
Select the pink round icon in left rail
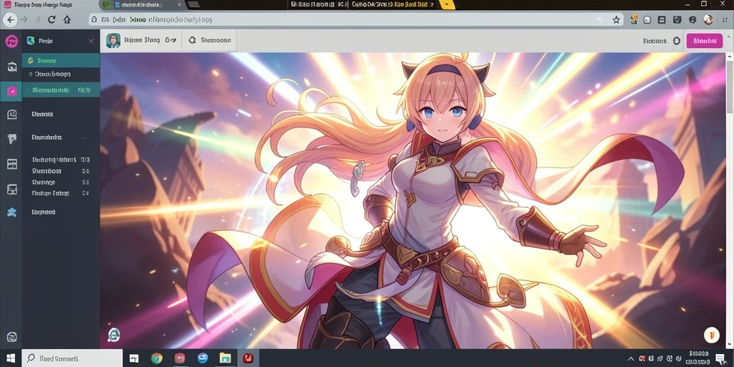[x=11, y=91]
